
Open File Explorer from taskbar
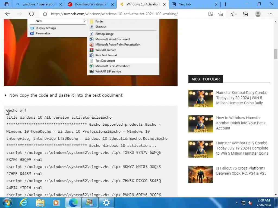click(40, 203)
